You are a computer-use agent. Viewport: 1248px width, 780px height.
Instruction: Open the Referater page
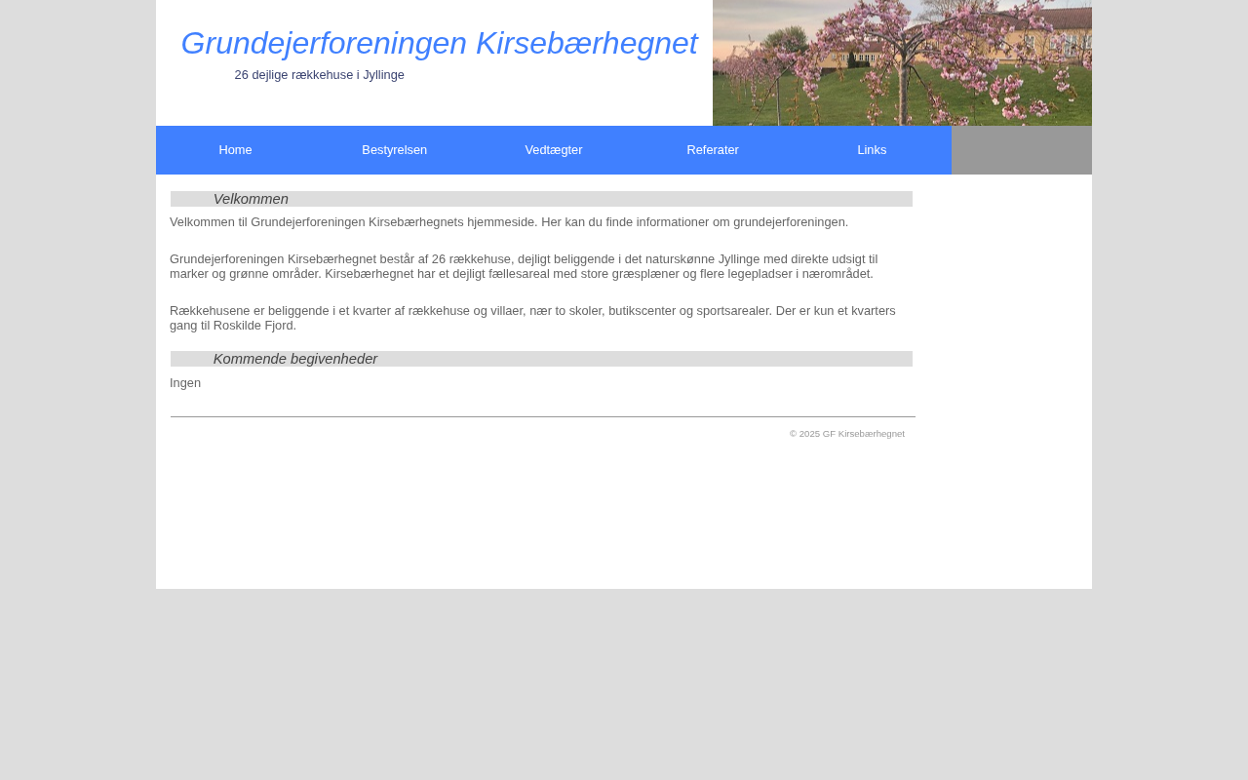click(x=713, y=150)
